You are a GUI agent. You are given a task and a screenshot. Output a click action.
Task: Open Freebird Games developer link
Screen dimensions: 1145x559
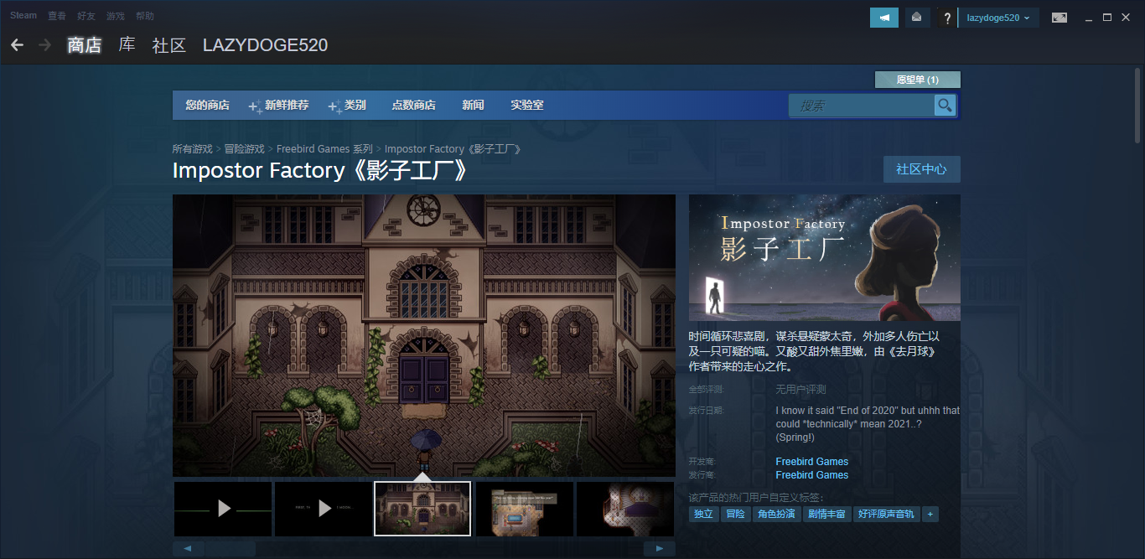click(812, 462)
